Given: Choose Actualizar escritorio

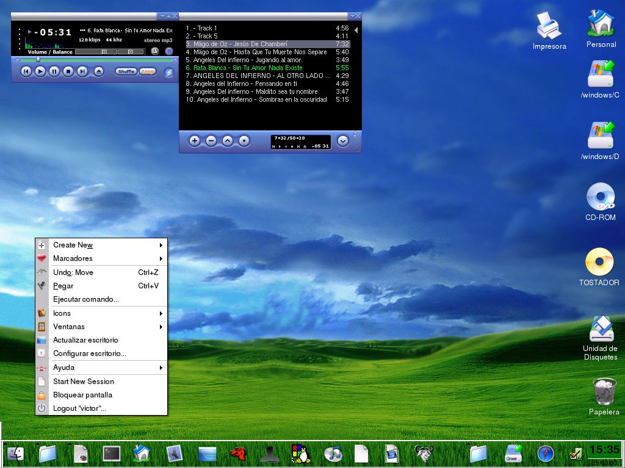Looking at the screenshot, I should [102, 340].
